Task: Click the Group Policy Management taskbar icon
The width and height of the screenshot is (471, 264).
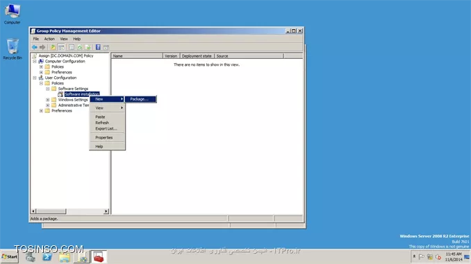Action: (82, 257)
